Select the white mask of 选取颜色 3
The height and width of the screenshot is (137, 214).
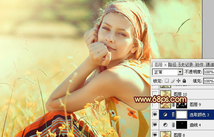click(182, 115)
